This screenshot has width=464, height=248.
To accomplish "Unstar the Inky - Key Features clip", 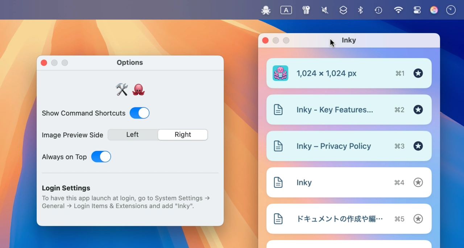I will [418, 109].
